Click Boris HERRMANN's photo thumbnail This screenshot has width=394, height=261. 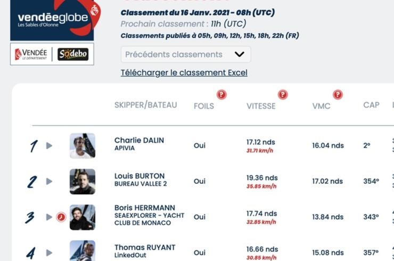tap(83, 217)
